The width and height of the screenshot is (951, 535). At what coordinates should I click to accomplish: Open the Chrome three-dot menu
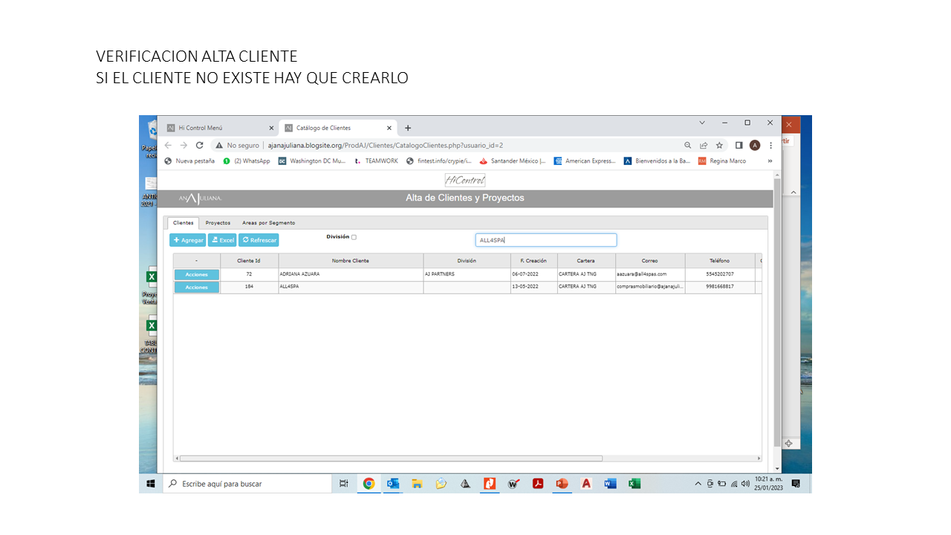coord(771,146)
